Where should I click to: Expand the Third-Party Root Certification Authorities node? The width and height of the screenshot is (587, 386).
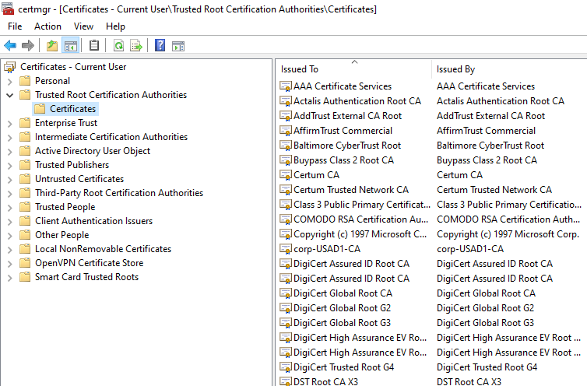coord(10,193)
